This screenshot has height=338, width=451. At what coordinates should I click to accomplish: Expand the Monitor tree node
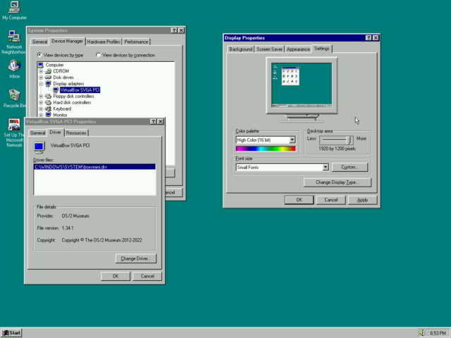[x=41, y=115]
